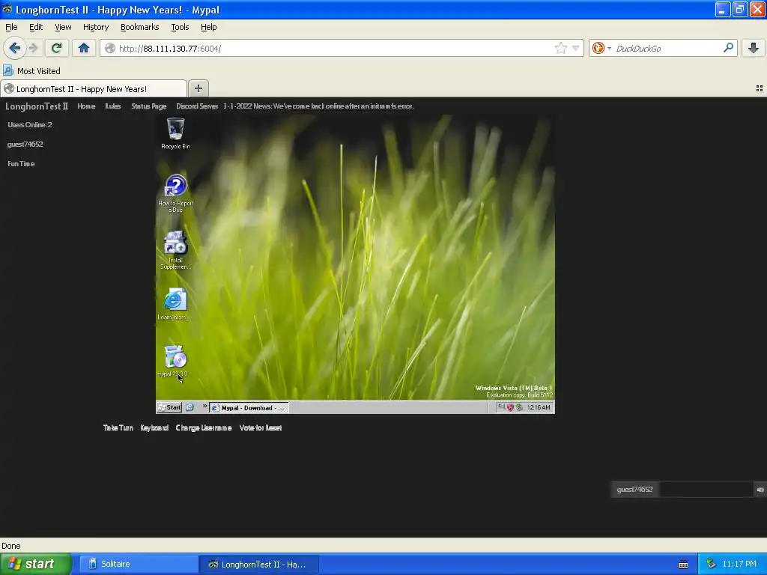This screenshot has height=575, width=767.
Task: Click Take Turn below the VM
Action: click(x=118, y=428)
